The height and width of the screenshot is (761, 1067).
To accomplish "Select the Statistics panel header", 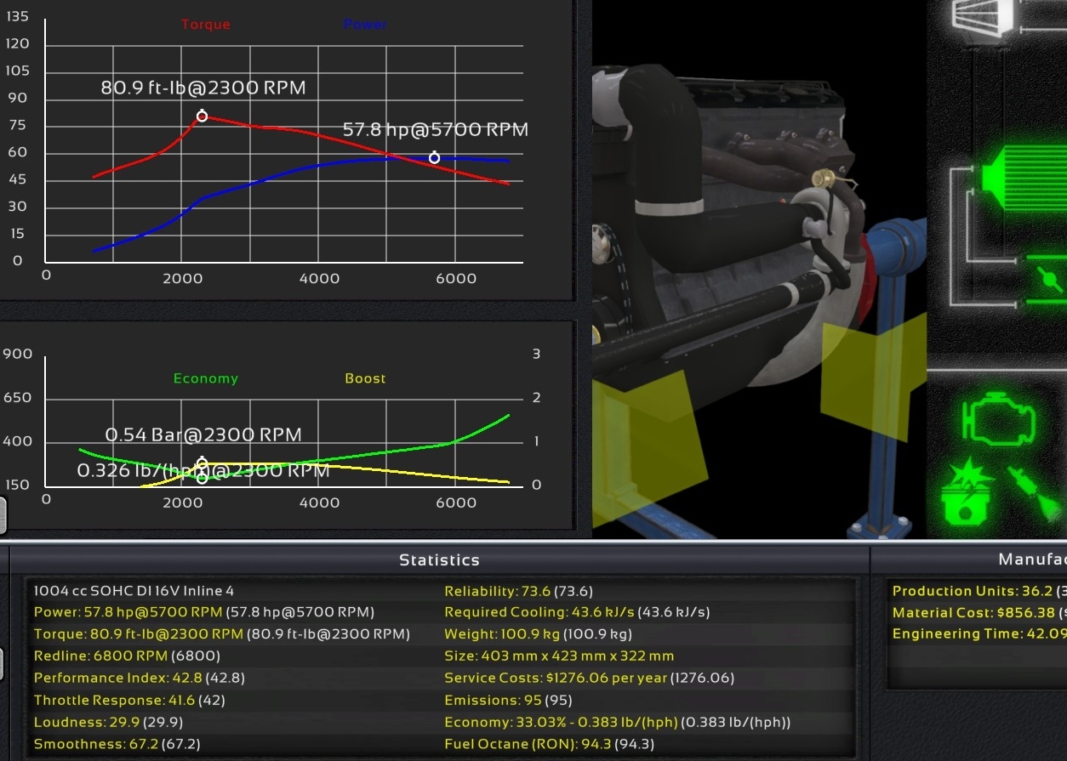I will click(x=439, y=559).
